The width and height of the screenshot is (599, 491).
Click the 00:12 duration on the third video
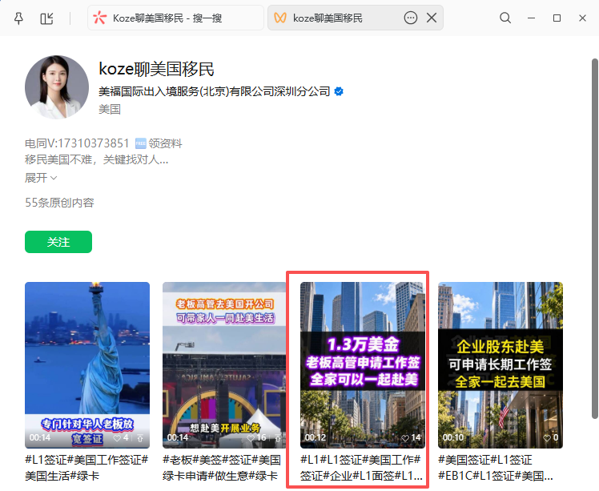[316, 438]
